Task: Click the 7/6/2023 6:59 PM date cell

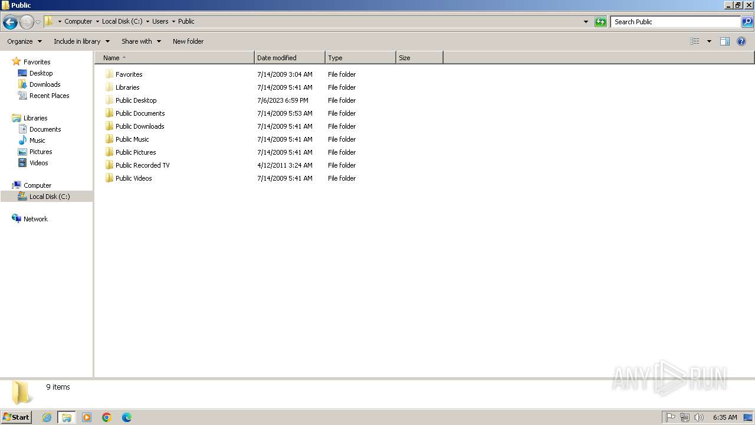Action: click(x=283, y=100)
